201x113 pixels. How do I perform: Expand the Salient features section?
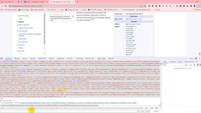(18, 25)
